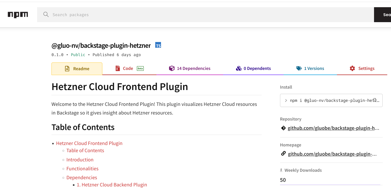Copy the npm install command
The image size is (391, 189).
tap(375, 100)
